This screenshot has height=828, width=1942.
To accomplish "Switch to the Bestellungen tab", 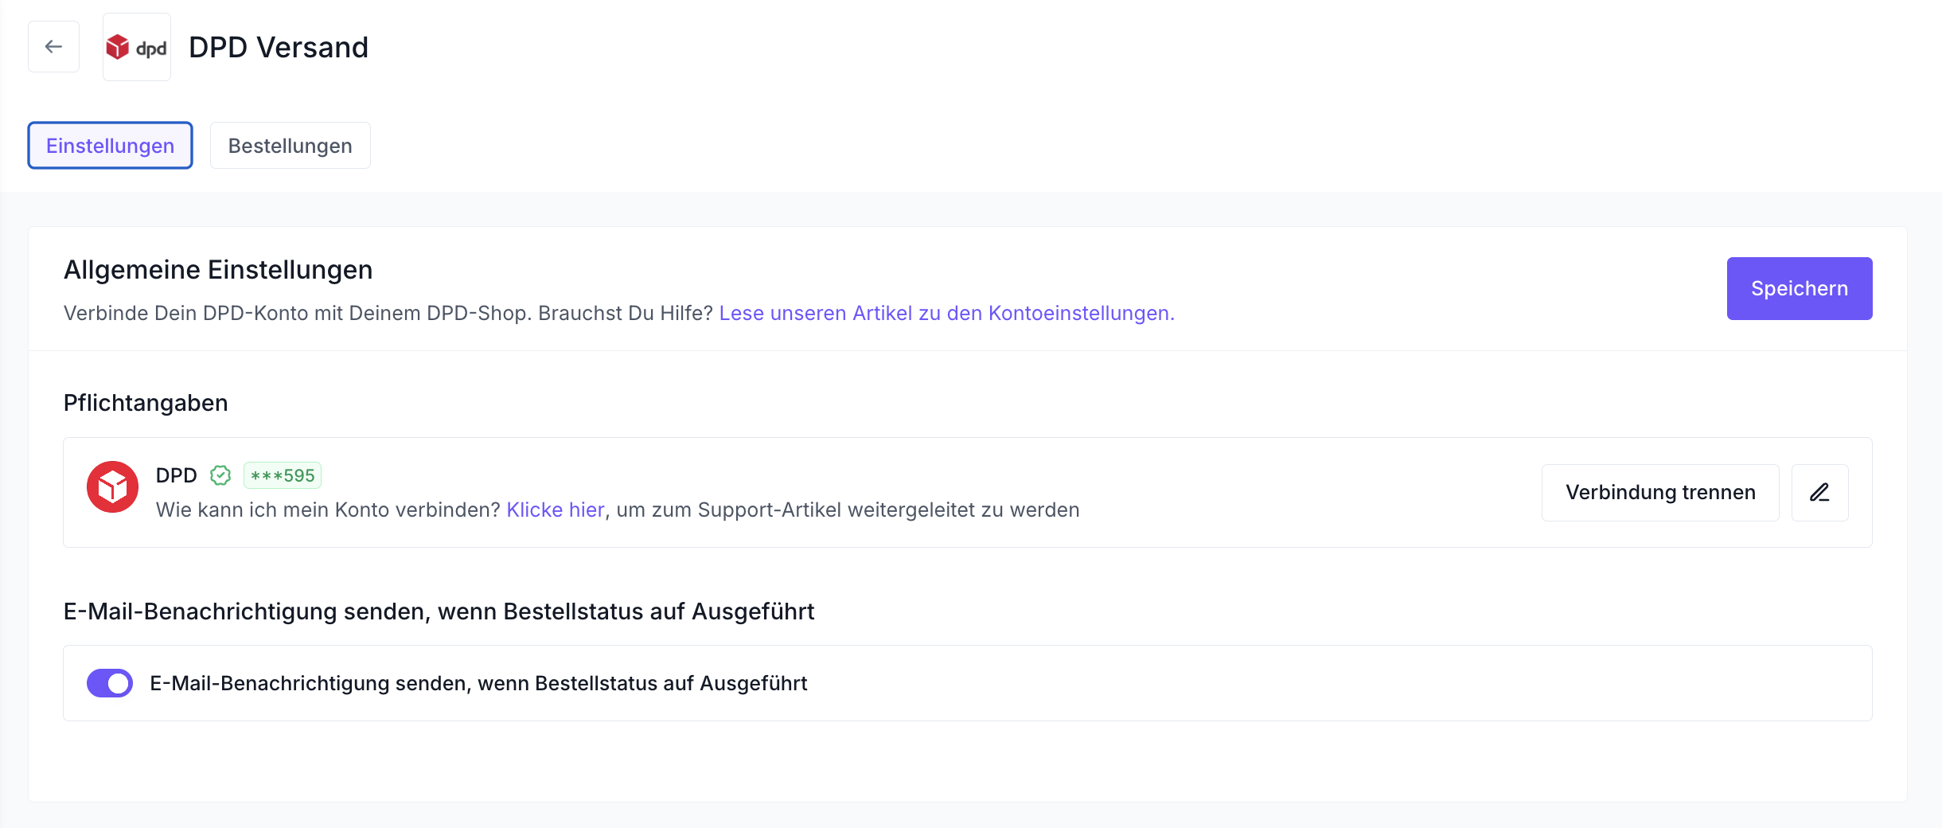I will pos(290,146).
